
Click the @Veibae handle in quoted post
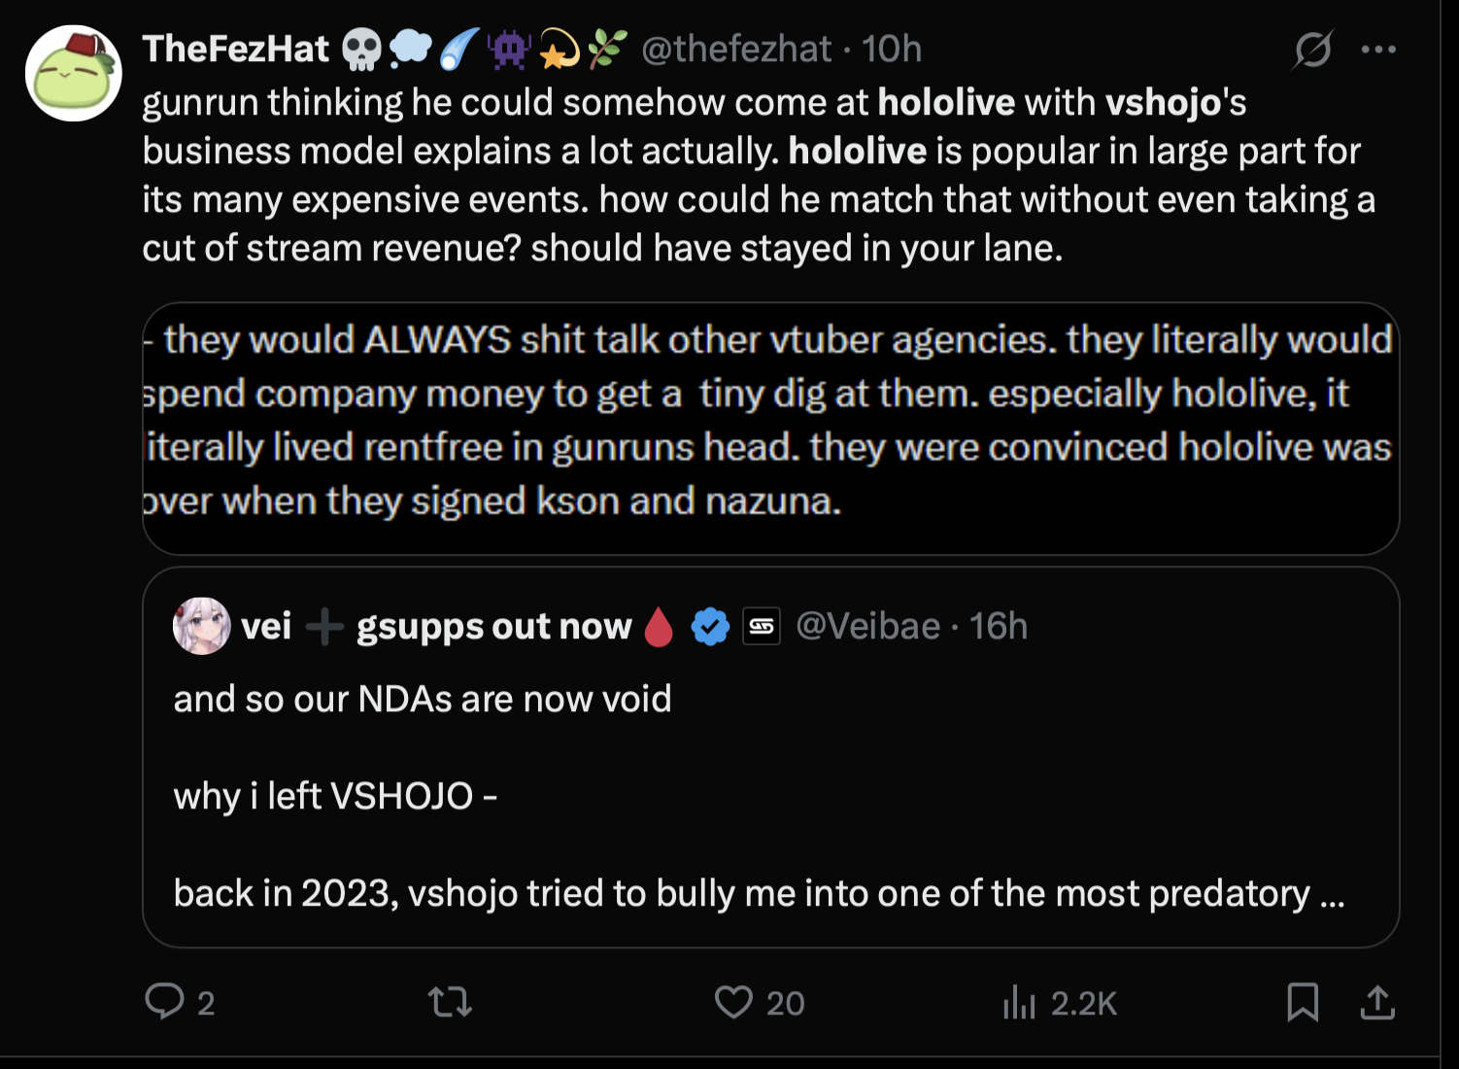coord(867,627)
